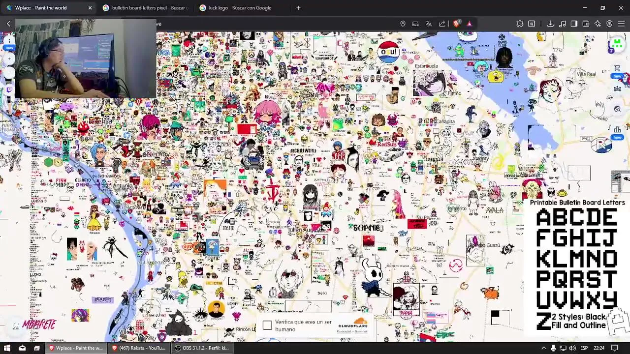Click the taskbar microphone tray icon

553,348
